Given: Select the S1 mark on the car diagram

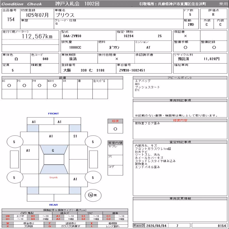Looking at the screenshot, I should 75,136.
